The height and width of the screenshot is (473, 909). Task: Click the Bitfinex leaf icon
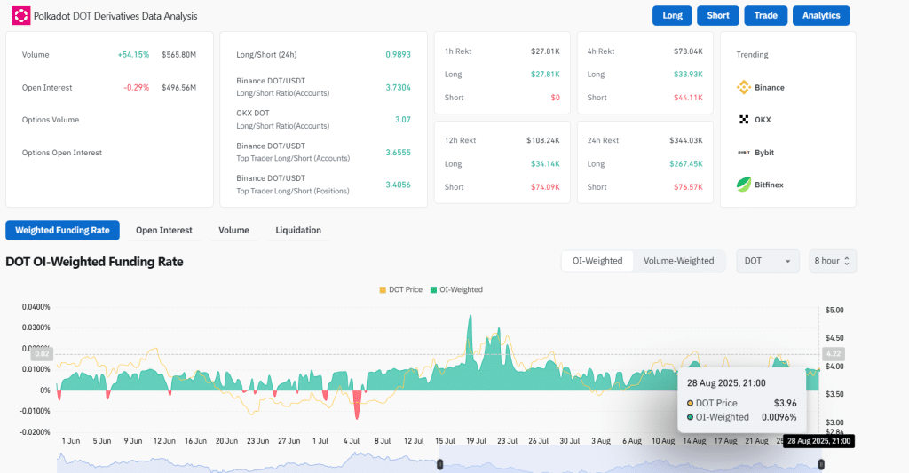pos(744,185)
